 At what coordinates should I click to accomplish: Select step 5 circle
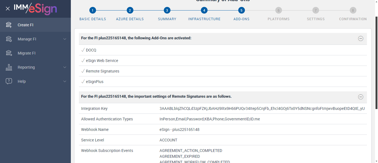(x=241, y=11)
